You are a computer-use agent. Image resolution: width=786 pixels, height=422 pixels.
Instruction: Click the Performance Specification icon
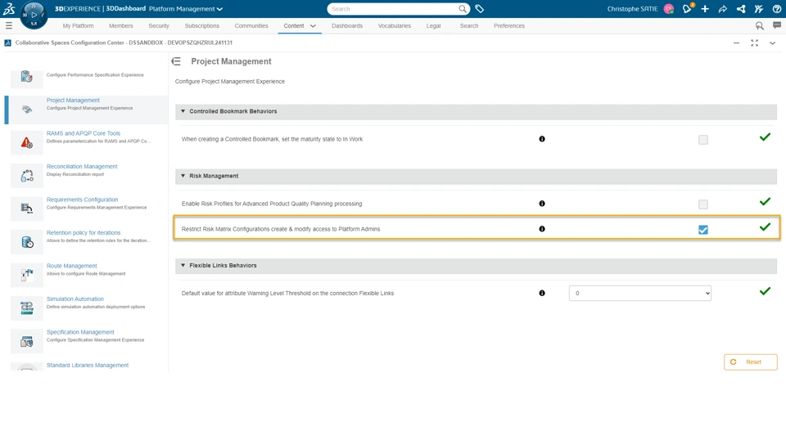[x=26, y=77]
